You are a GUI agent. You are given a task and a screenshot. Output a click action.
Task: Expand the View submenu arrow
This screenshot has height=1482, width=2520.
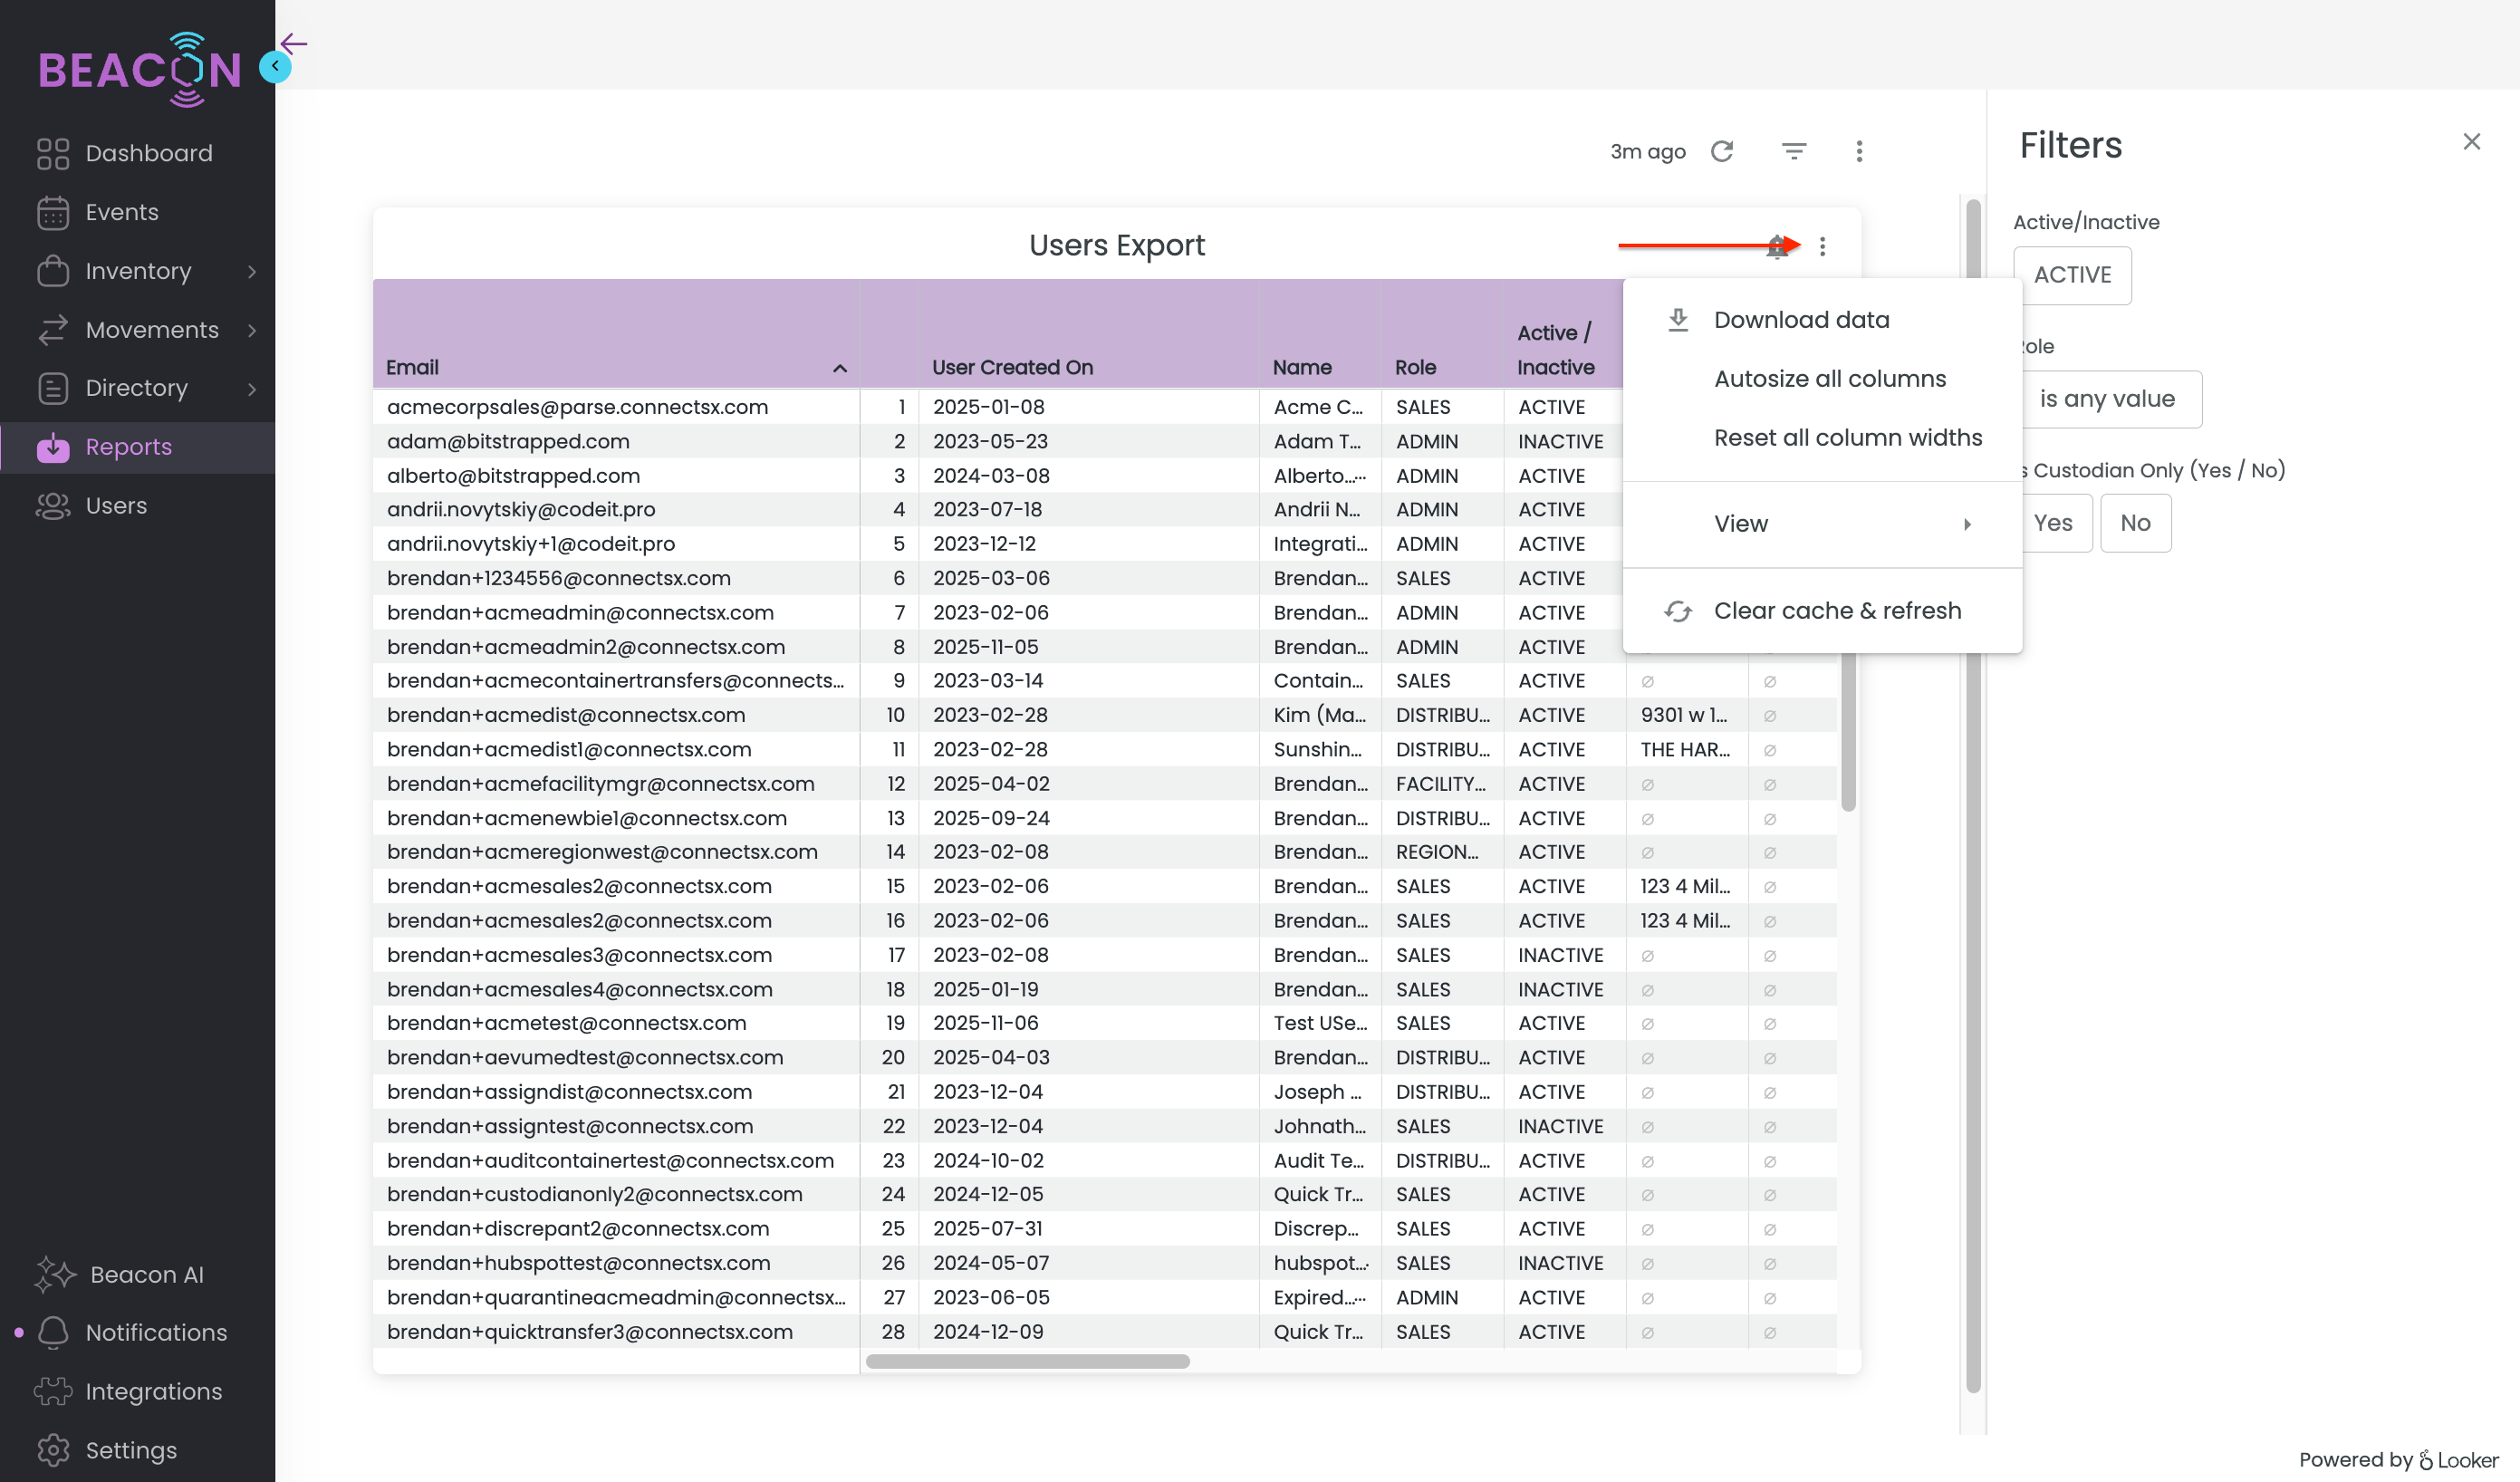click(1968, 523)
